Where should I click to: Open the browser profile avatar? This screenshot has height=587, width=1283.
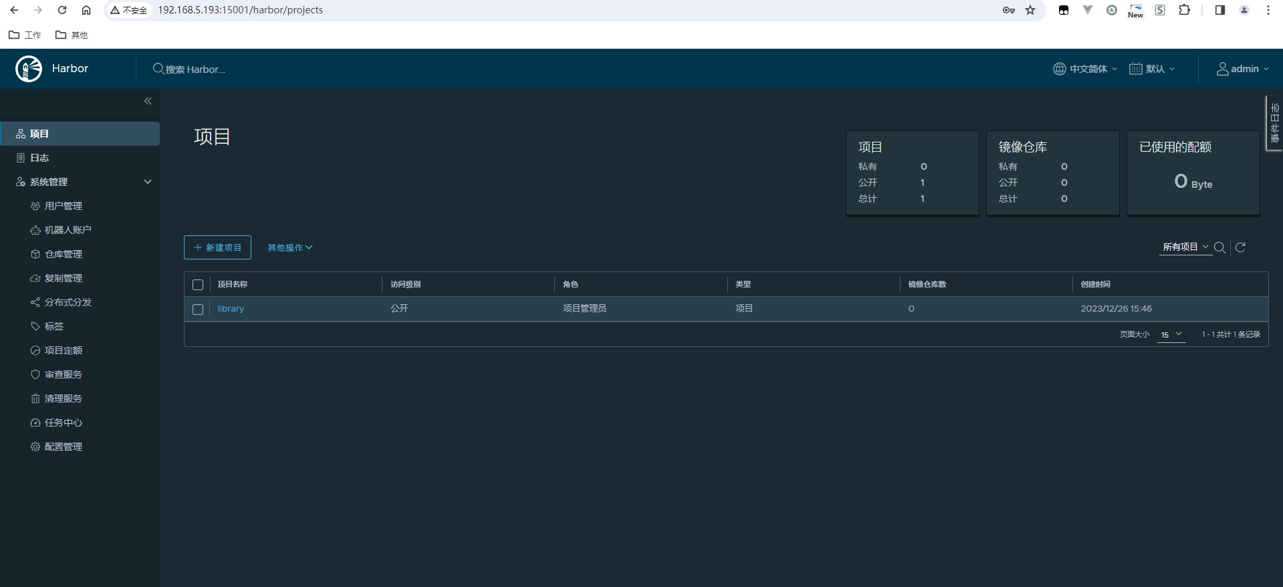tap(1244, 10)
